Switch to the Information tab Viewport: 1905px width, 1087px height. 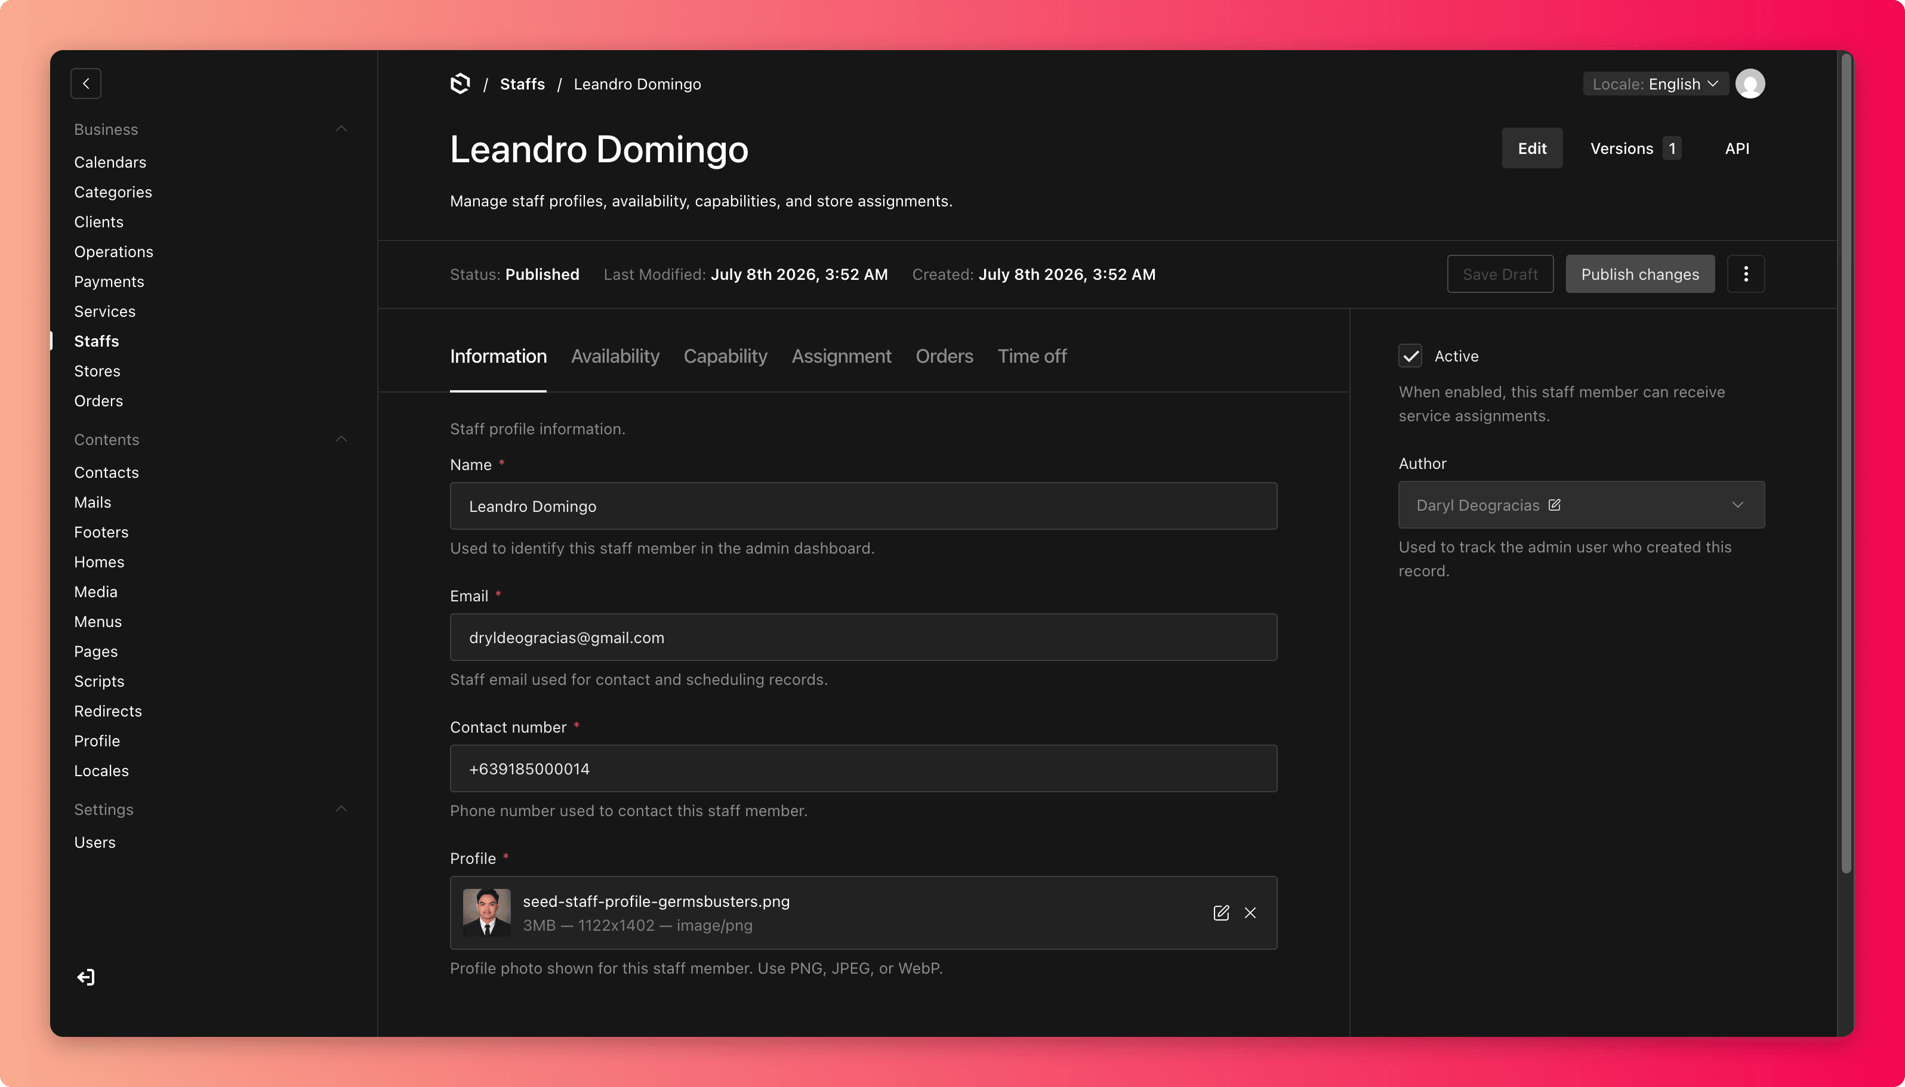click(x=498, y=356)
